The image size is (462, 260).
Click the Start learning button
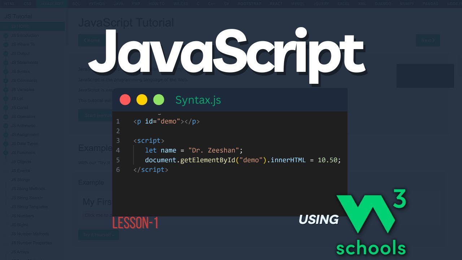click(x=95, y=116)
